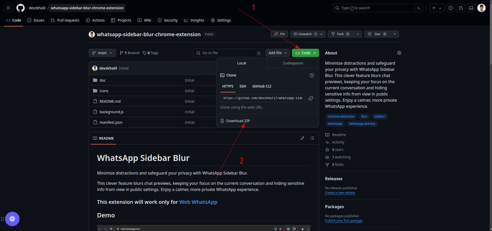Viewport: 492px width, 231px height.
Task: Open README outline list icon
Action: click(312, 138)
